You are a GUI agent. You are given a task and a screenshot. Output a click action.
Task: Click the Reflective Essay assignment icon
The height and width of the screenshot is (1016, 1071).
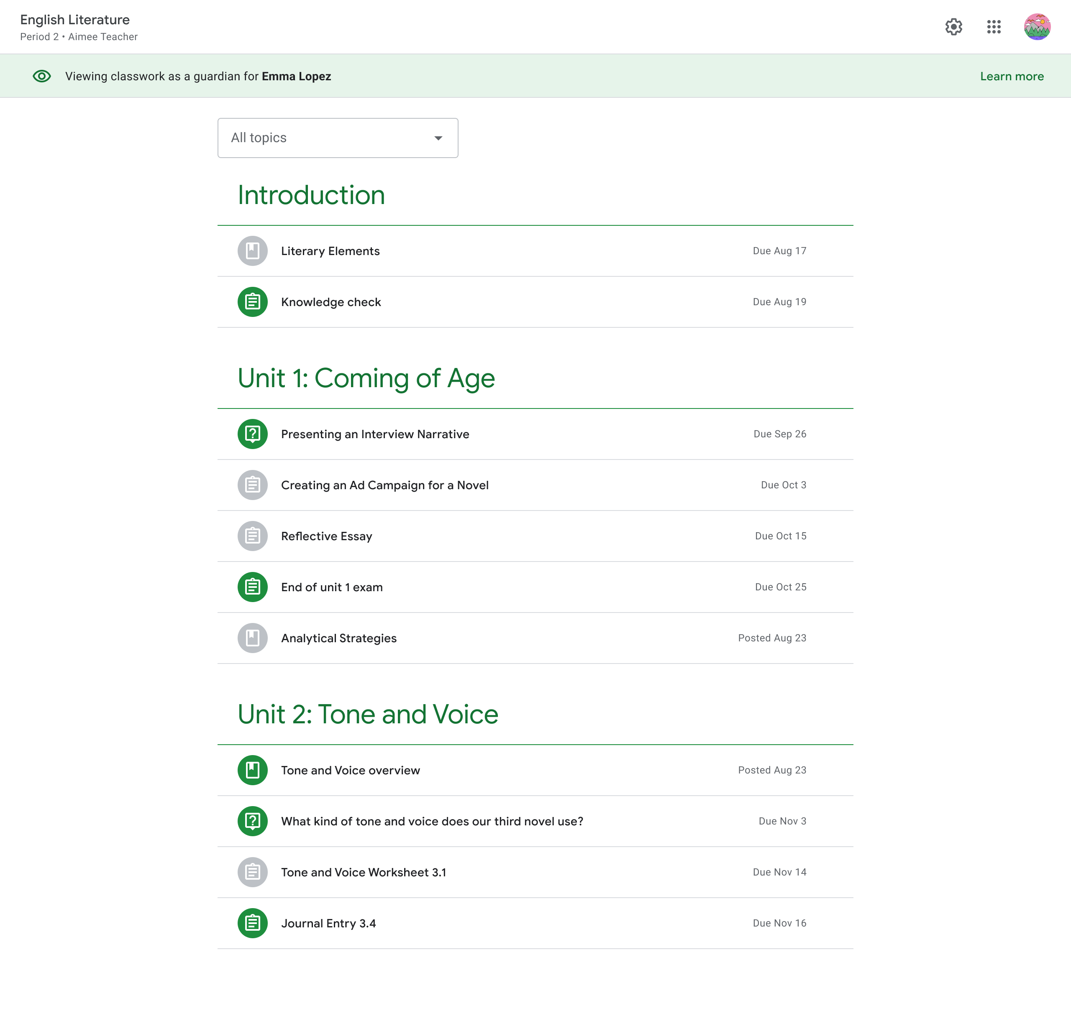[253, 536]
